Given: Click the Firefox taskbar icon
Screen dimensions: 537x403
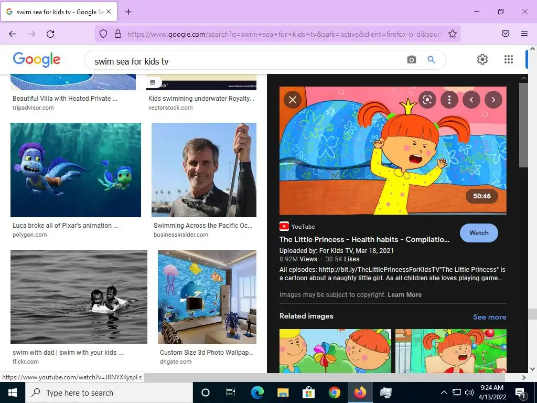Looking at the screenshot, I should coord(360,393).
